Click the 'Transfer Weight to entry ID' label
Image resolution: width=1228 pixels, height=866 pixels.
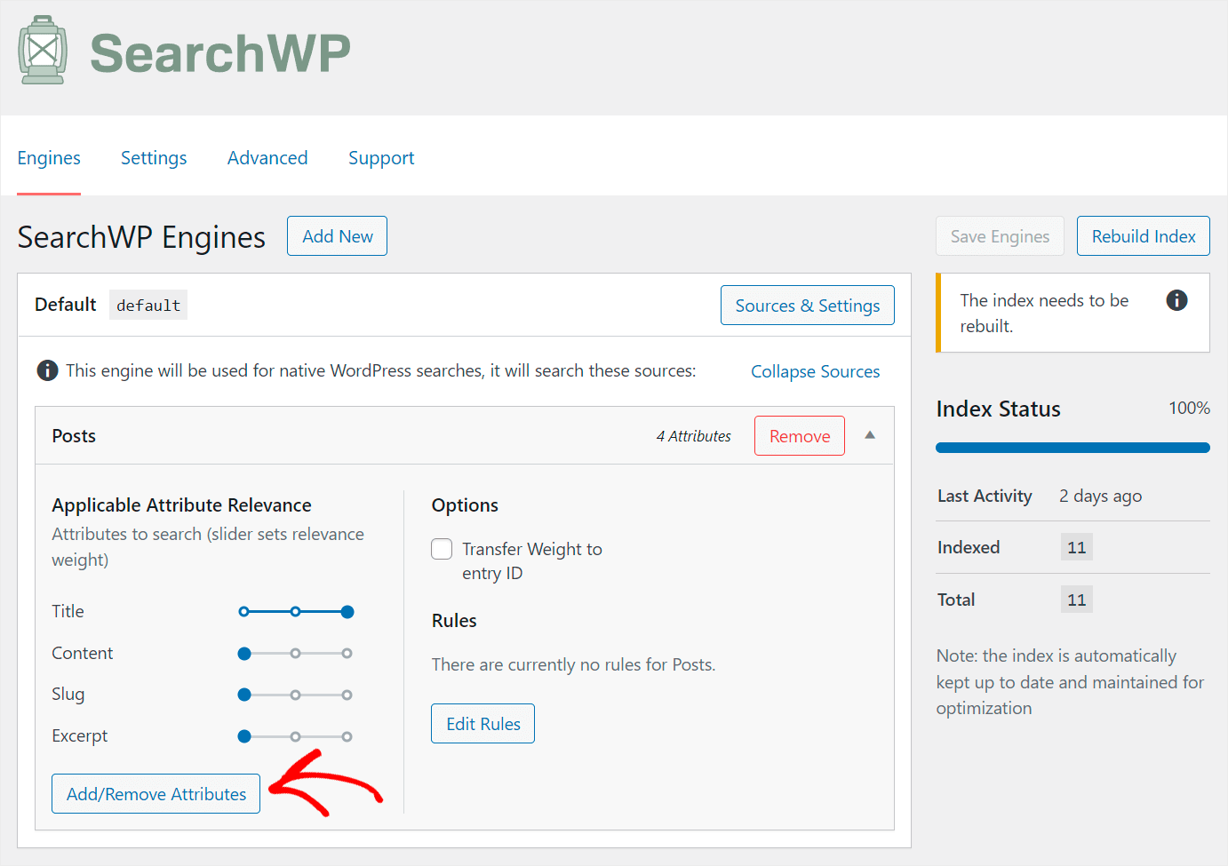532,561
